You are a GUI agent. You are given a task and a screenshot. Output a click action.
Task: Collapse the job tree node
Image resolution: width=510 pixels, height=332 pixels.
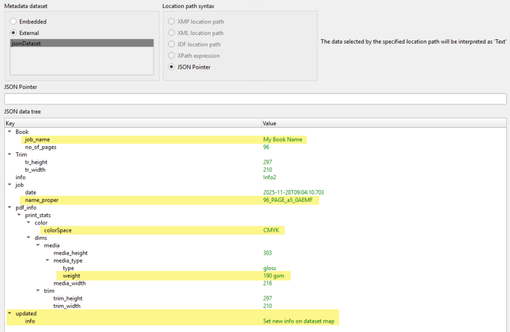coord(9,185)
